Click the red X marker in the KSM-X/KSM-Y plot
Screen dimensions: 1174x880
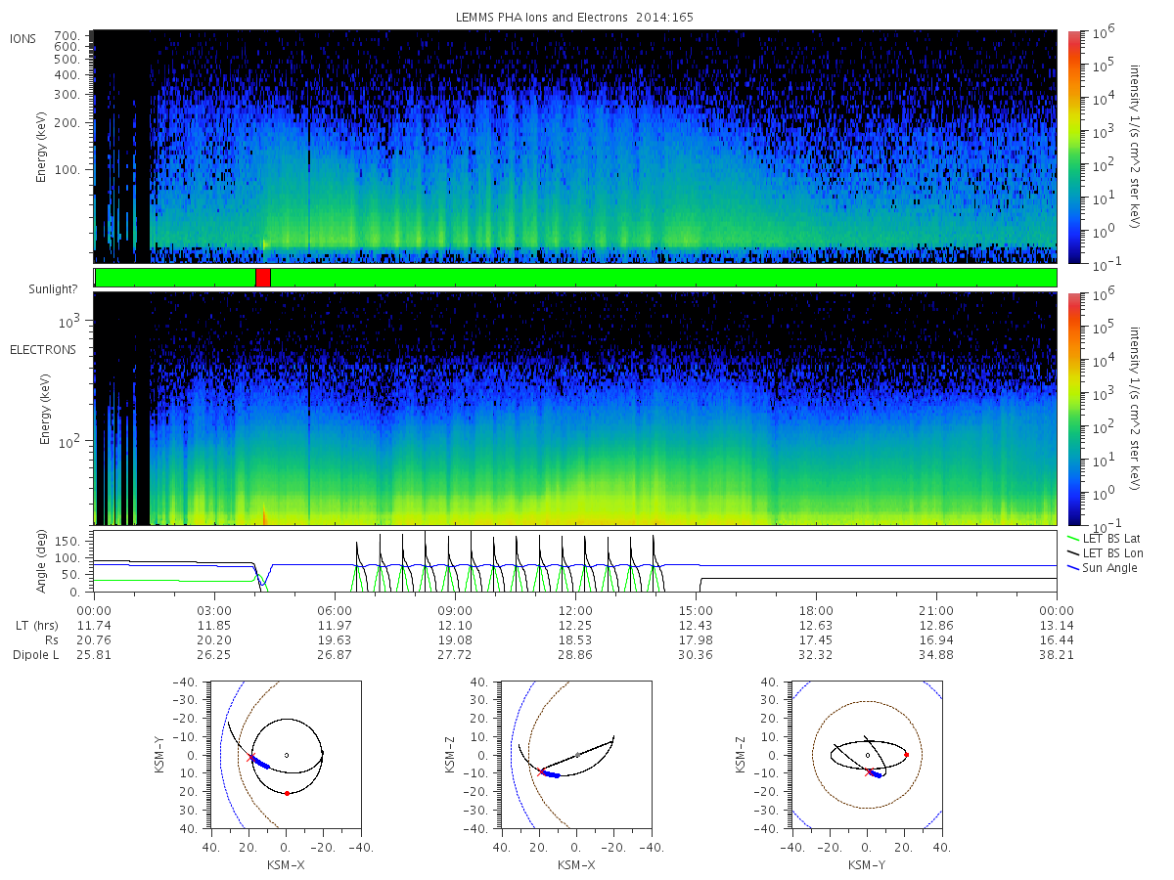251,758
